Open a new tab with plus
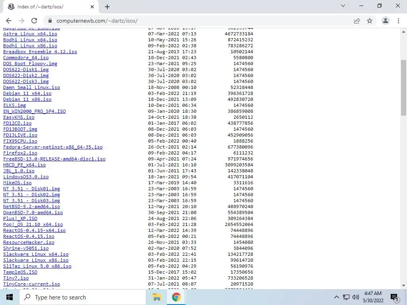Screen dimensions: 407x305 click(x=107, y=7)
